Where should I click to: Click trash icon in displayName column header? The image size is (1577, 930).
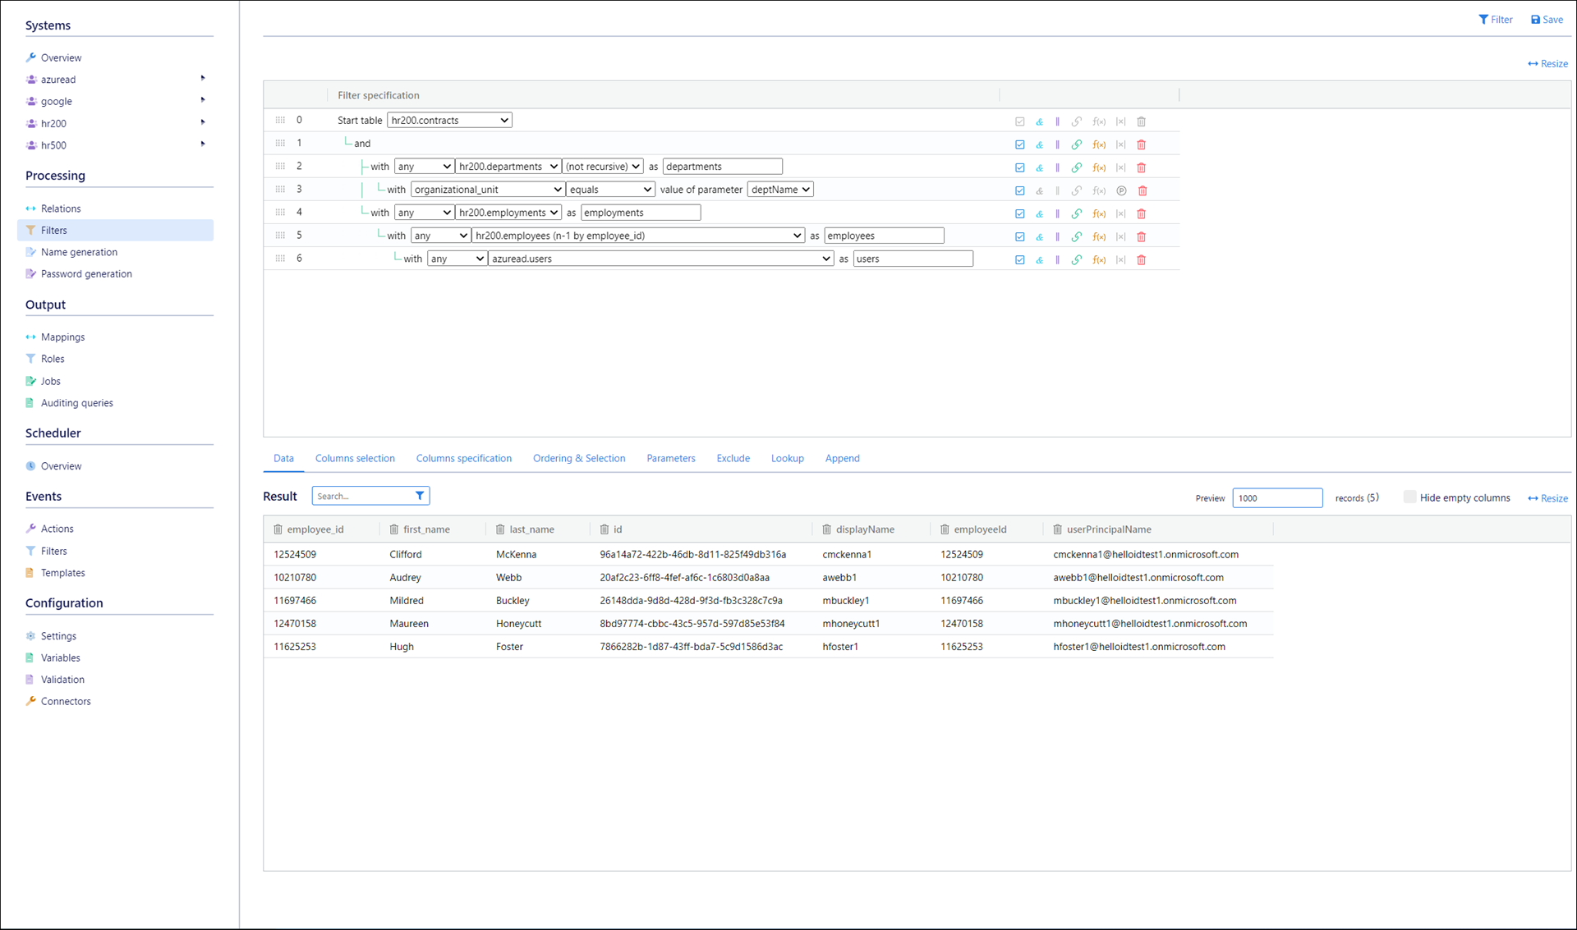[826, 529]
